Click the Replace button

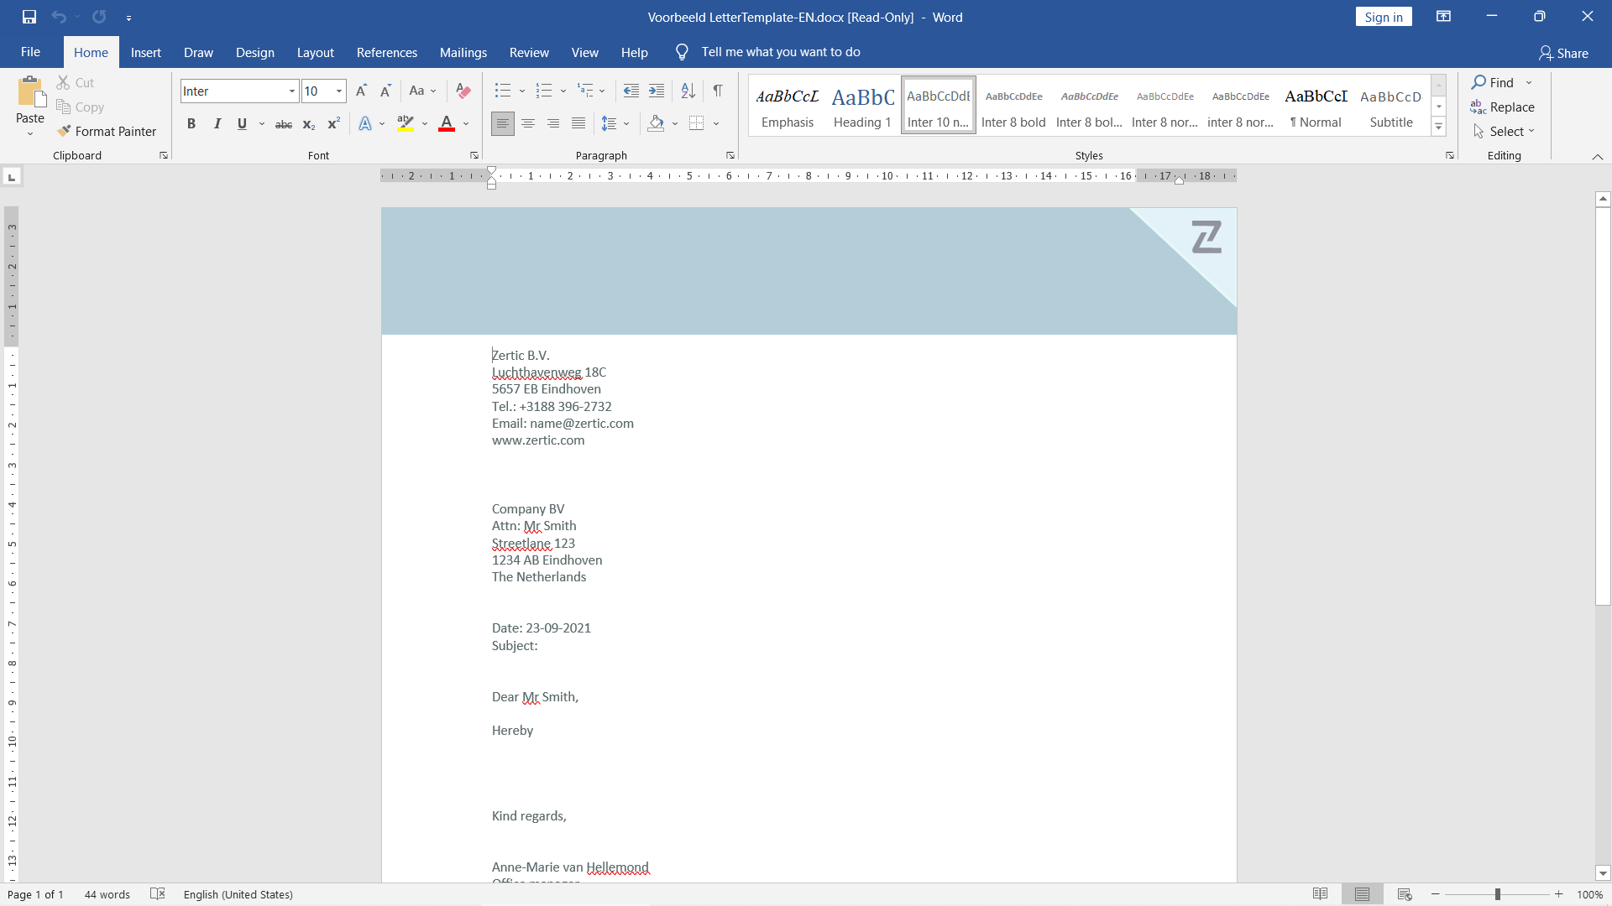coord(1503,107)
